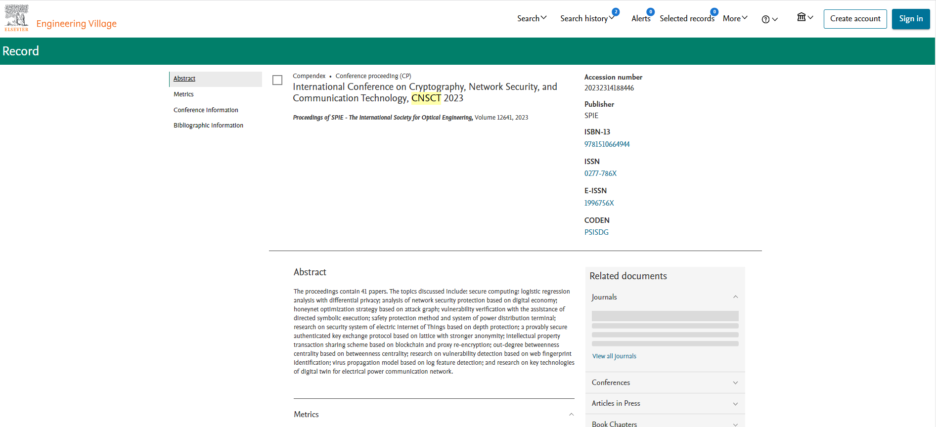936x427 pixels.
Task: Click the Conference proceeding (CP) label
Action: coord(373,76)
